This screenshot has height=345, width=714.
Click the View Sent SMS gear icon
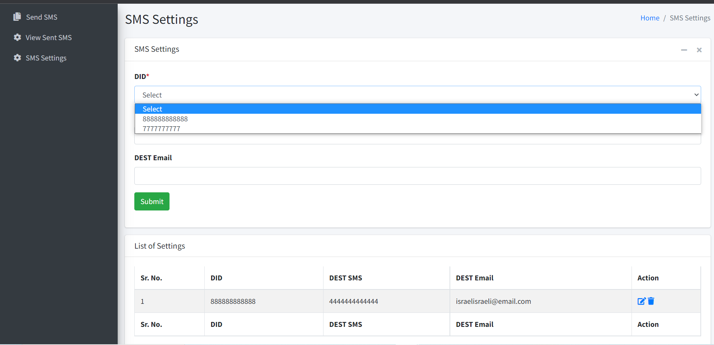pos(17,37)
